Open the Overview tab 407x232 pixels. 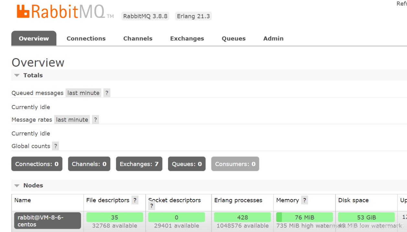(x=34, y=38)
